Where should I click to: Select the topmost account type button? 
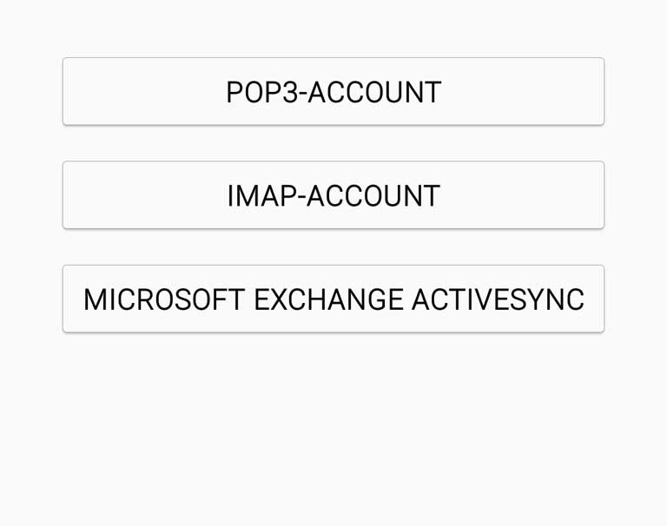(333, 91)
